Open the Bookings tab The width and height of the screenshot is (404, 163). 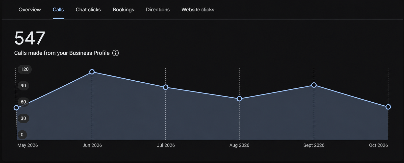pyautogui.click(x=123, y=10)
